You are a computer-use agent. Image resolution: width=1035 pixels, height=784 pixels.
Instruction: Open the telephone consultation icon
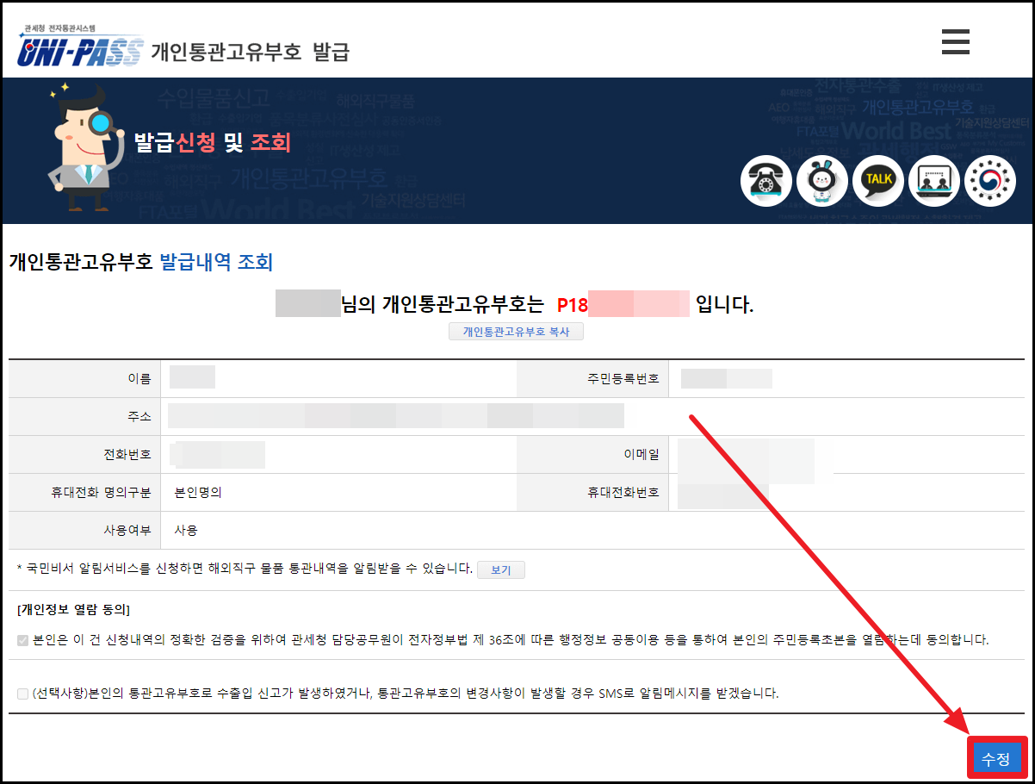coord(766,181)
